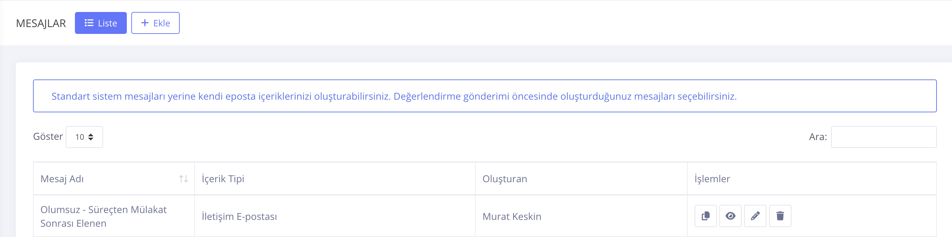Click the İletişim E-postası cell
Image resolution: width=952 pixels, height=237 pixels.
click(x=239, y=216)
